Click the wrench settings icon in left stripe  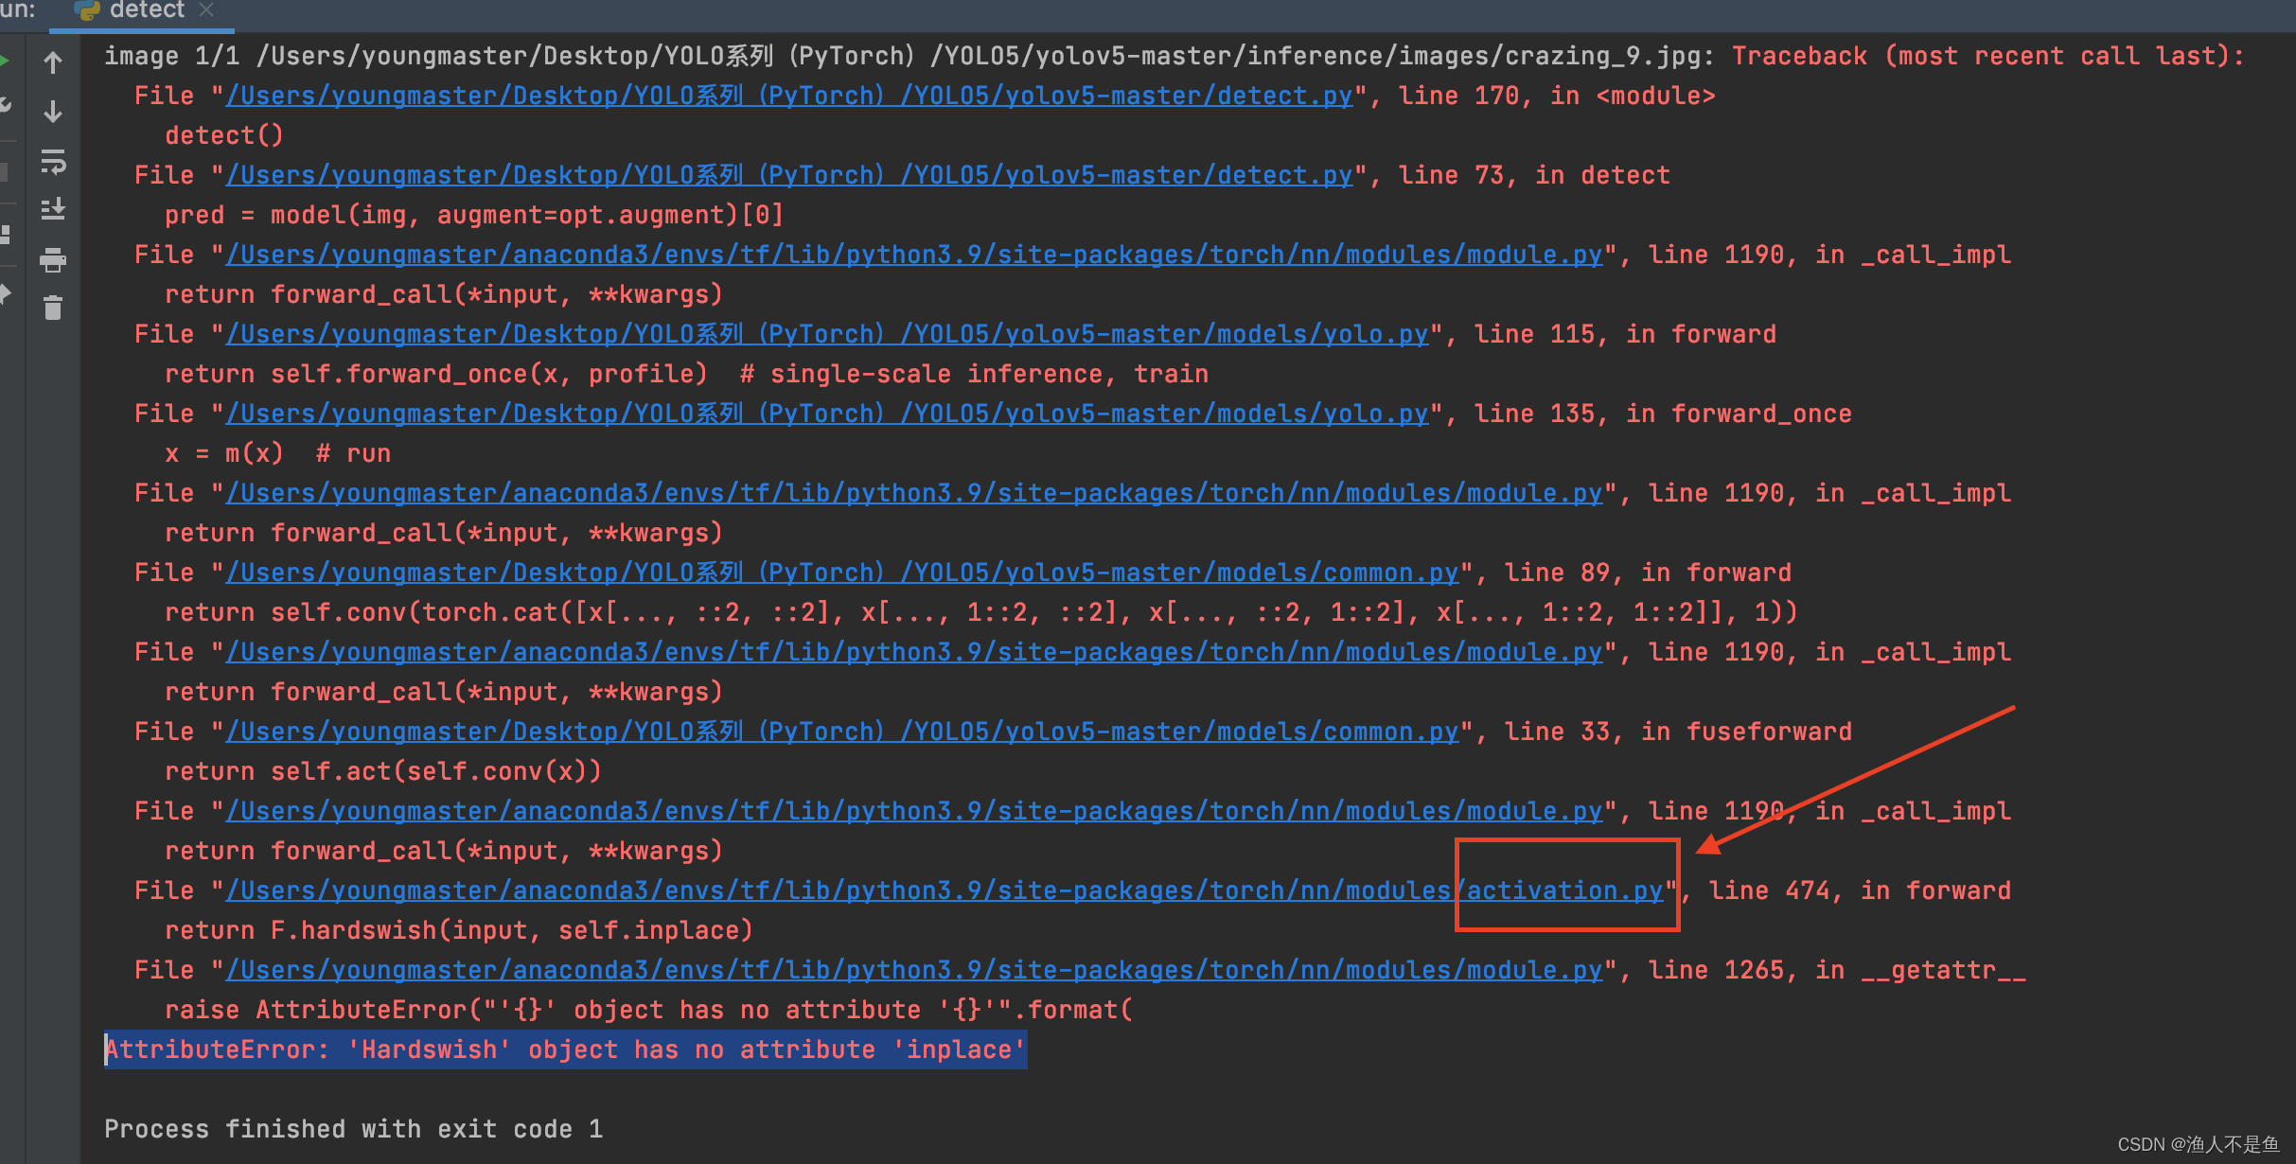tap(5, 104)
